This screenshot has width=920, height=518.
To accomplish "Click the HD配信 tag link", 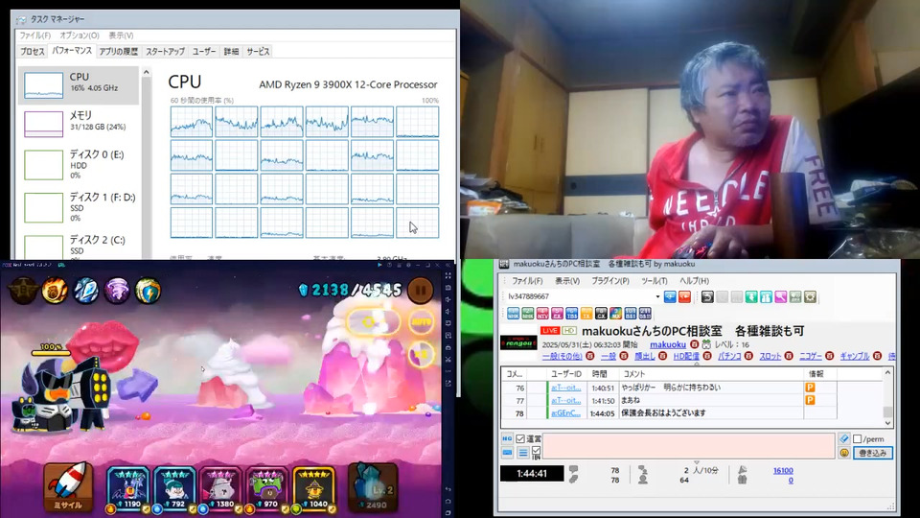I will pyautogui.click(x=686, y=356).
